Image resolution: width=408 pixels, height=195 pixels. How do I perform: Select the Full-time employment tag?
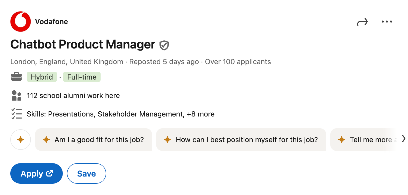coord(82,77)
